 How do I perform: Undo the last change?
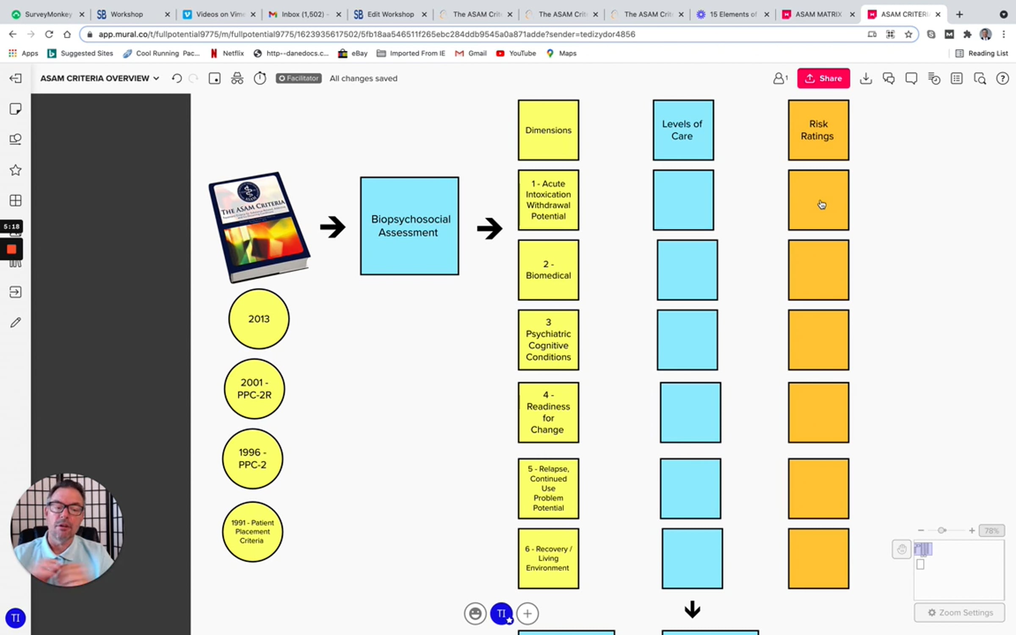click(177, 78)
